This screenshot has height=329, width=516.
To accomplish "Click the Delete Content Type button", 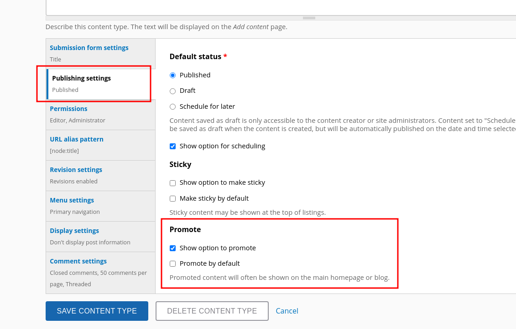I will pyautogui.click(x=212, y=311).
